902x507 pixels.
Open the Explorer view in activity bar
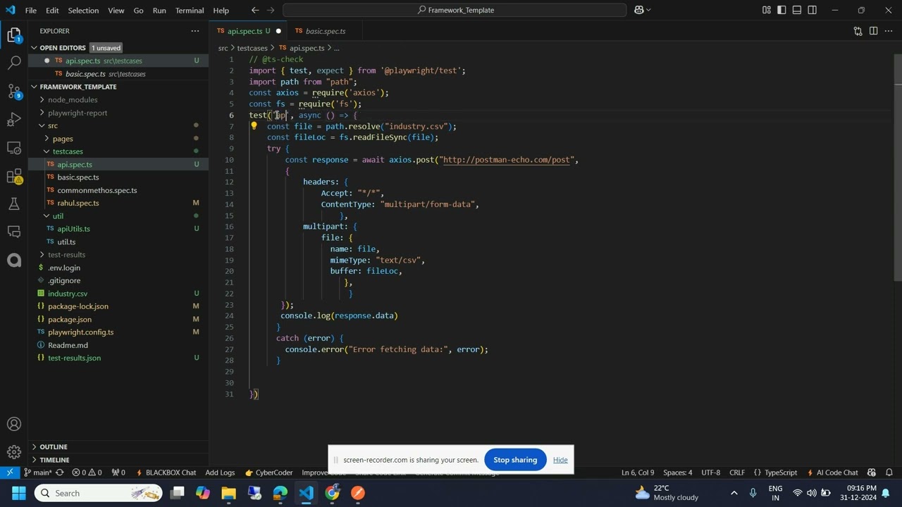click(14, 35)
